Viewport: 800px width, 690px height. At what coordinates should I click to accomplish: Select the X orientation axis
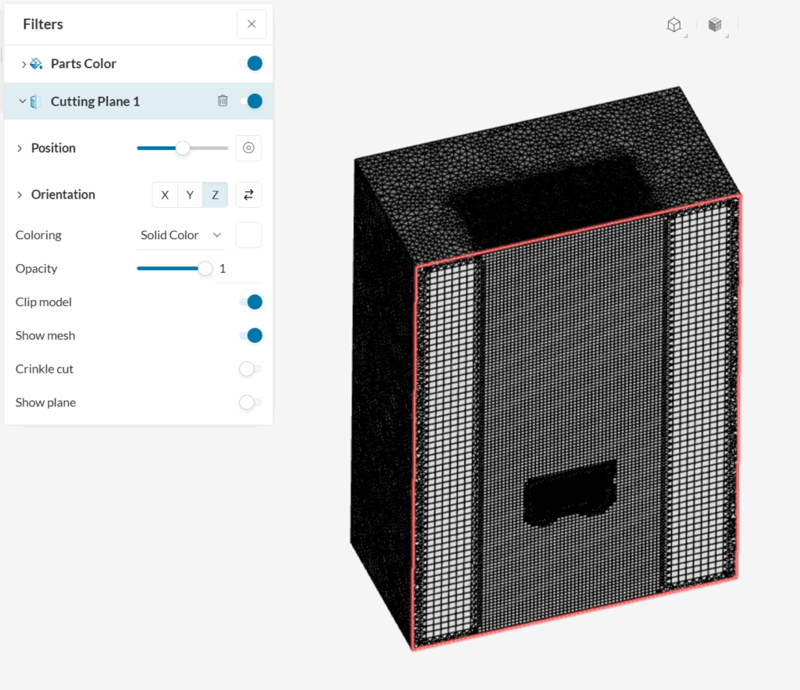tap(165, 195)
